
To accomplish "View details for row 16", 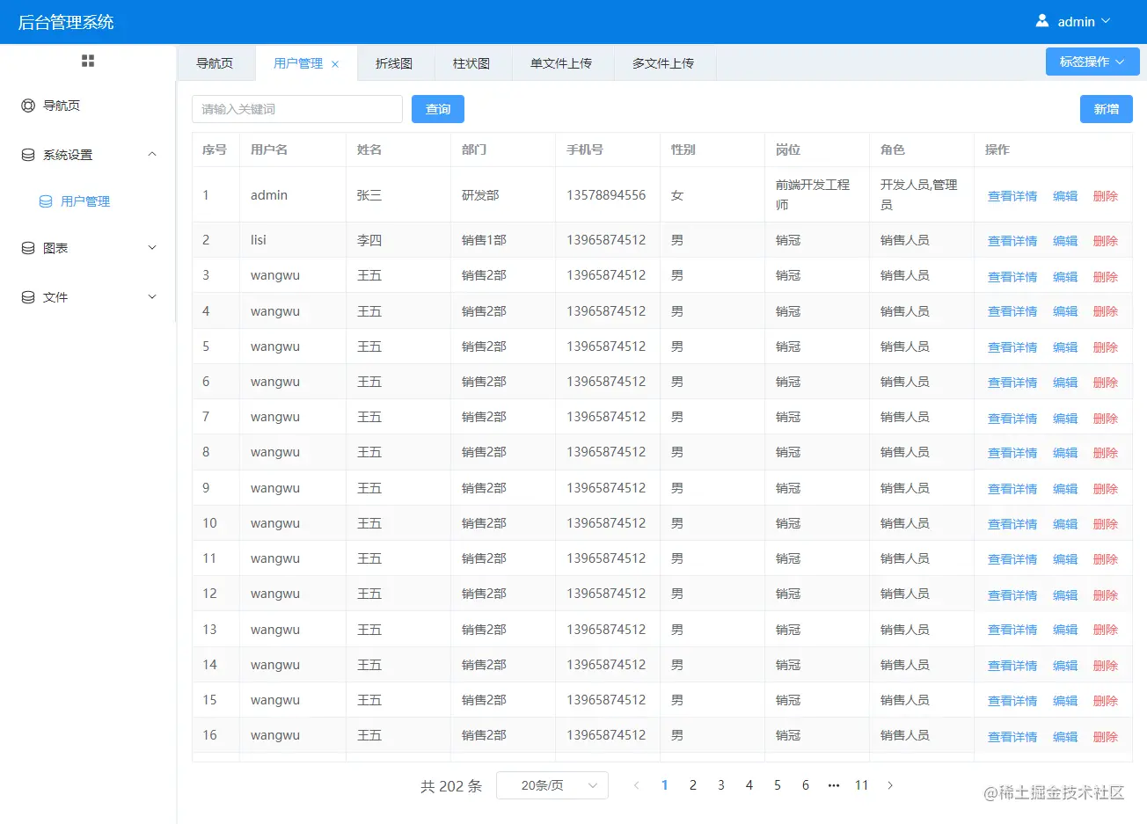I will point(1012,737).
